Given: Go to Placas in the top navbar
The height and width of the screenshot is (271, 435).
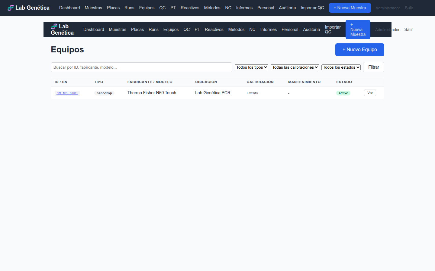Looking at the screenshot, I should [113, 8].
